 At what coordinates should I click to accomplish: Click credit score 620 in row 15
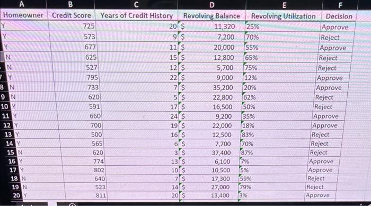83,153
